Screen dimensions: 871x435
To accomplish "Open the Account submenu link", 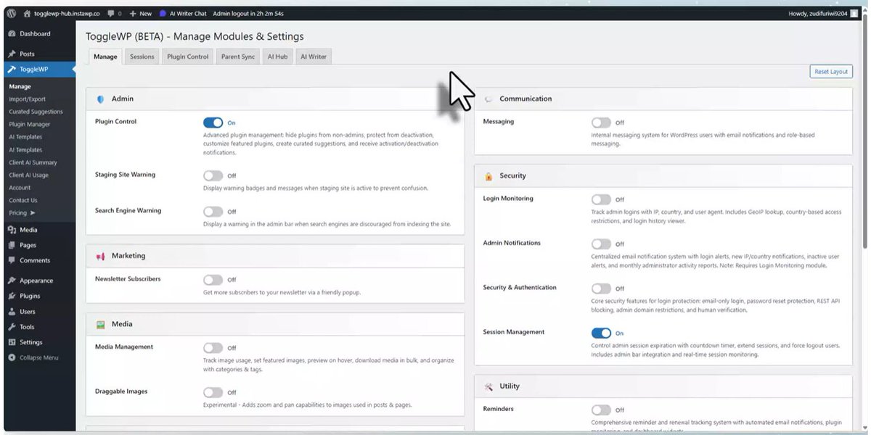I will click(20, 188).
